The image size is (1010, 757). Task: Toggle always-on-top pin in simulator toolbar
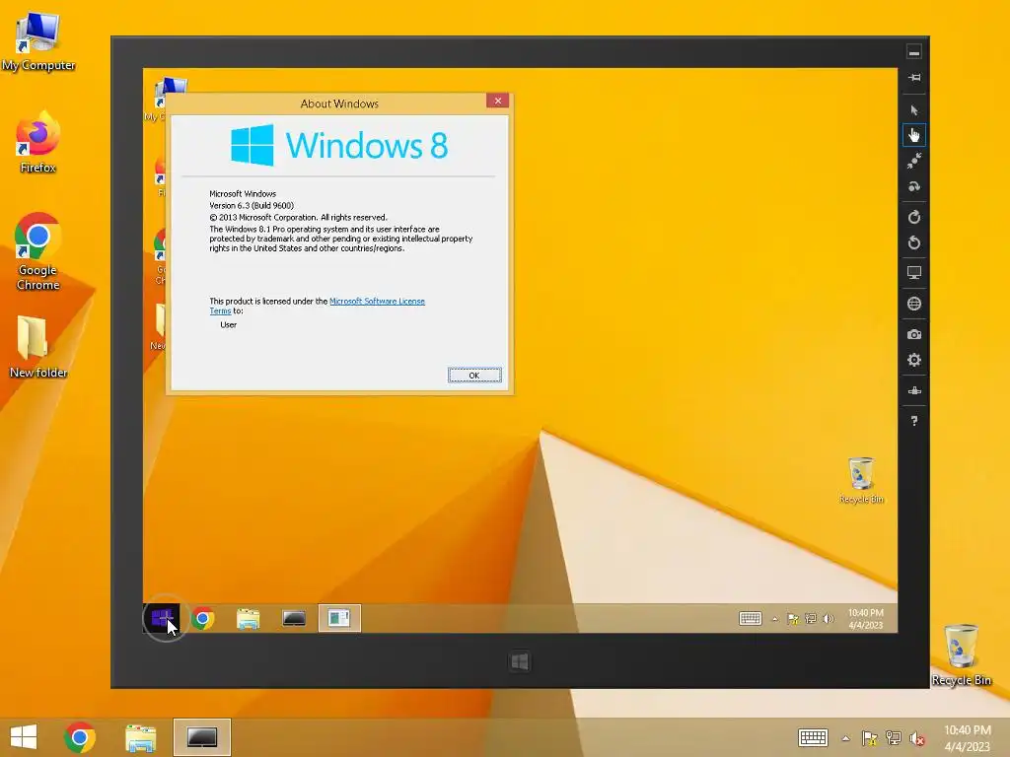click(x=914, y=78)
